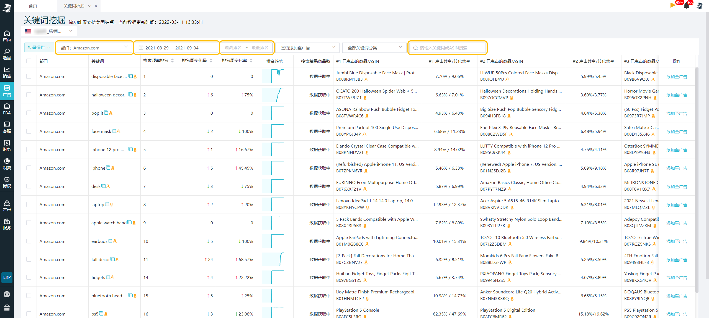Close the 关键词挖掘 tab
The width and height of the screenshot is (709, 318).
96,6
